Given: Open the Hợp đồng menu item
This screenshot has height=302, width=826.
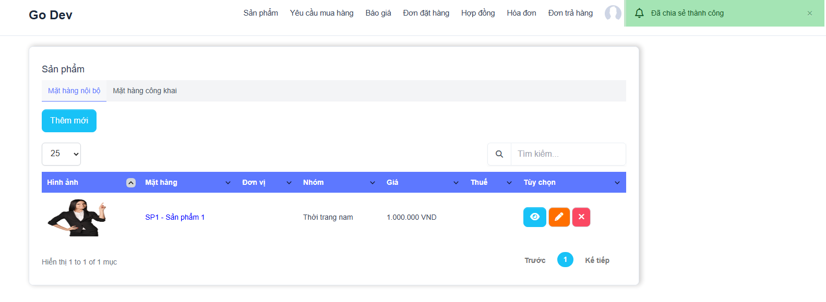Looking at the screenshot, I should click(x=477, y=13).
